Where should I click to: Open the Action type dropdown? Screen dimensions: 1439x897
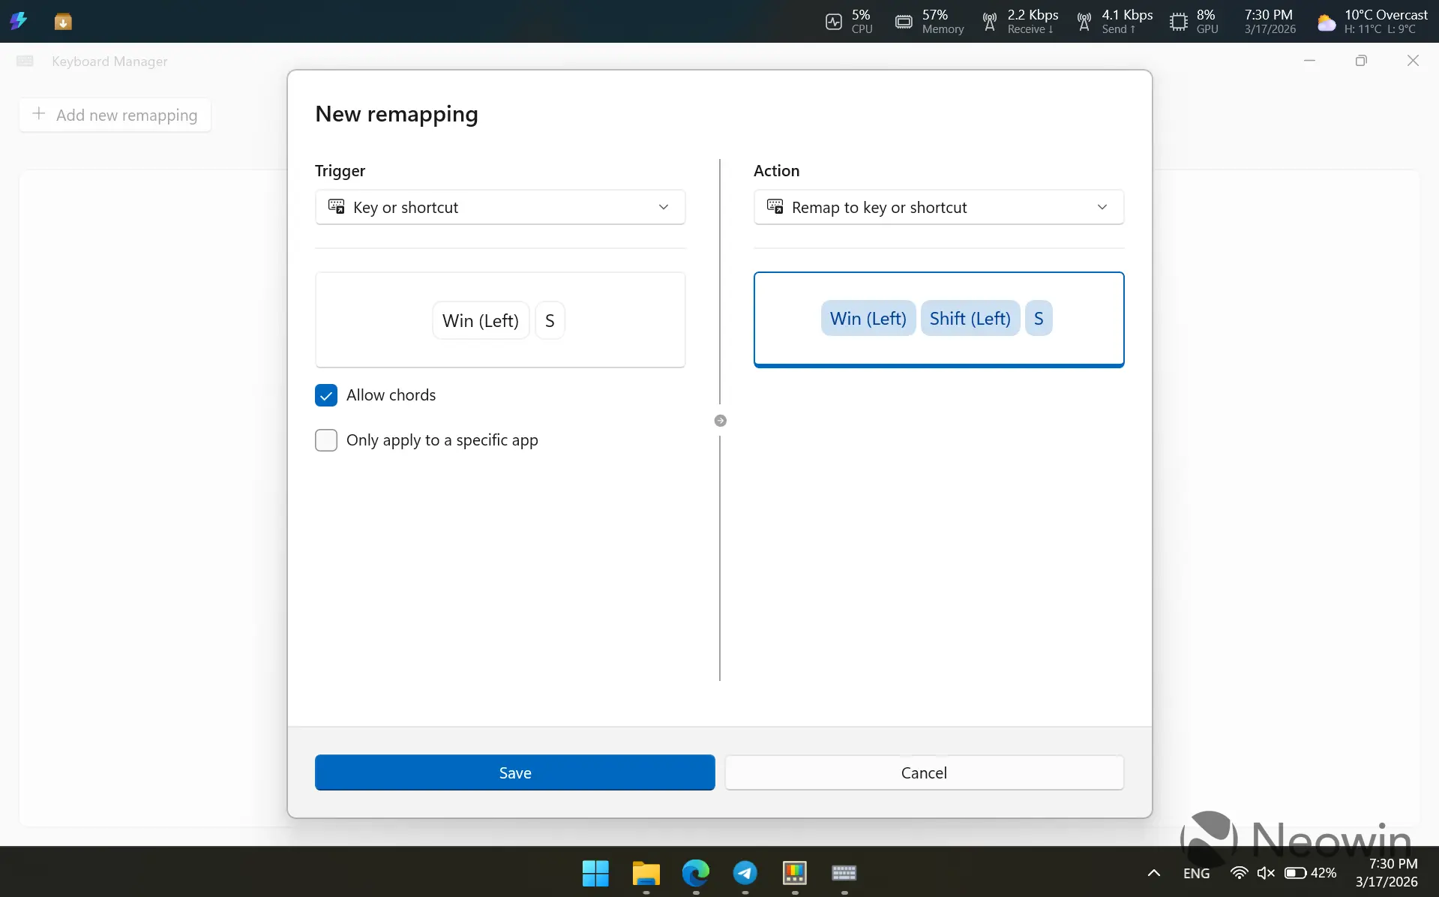(x=939, y=207)
